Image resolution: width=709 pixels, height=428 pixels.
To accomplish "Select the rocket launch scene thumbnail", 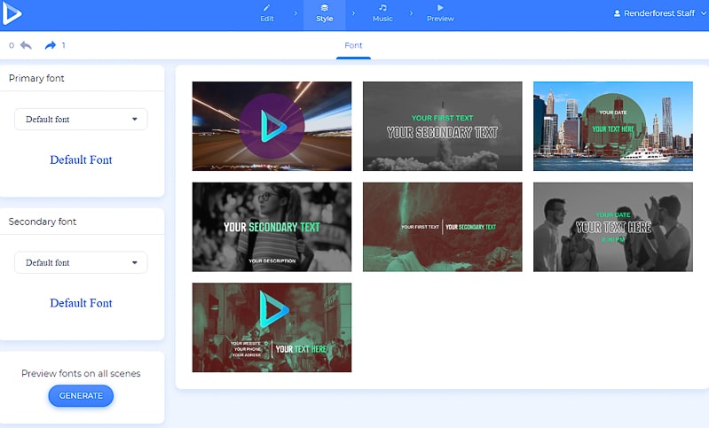I will coord(442,126).
